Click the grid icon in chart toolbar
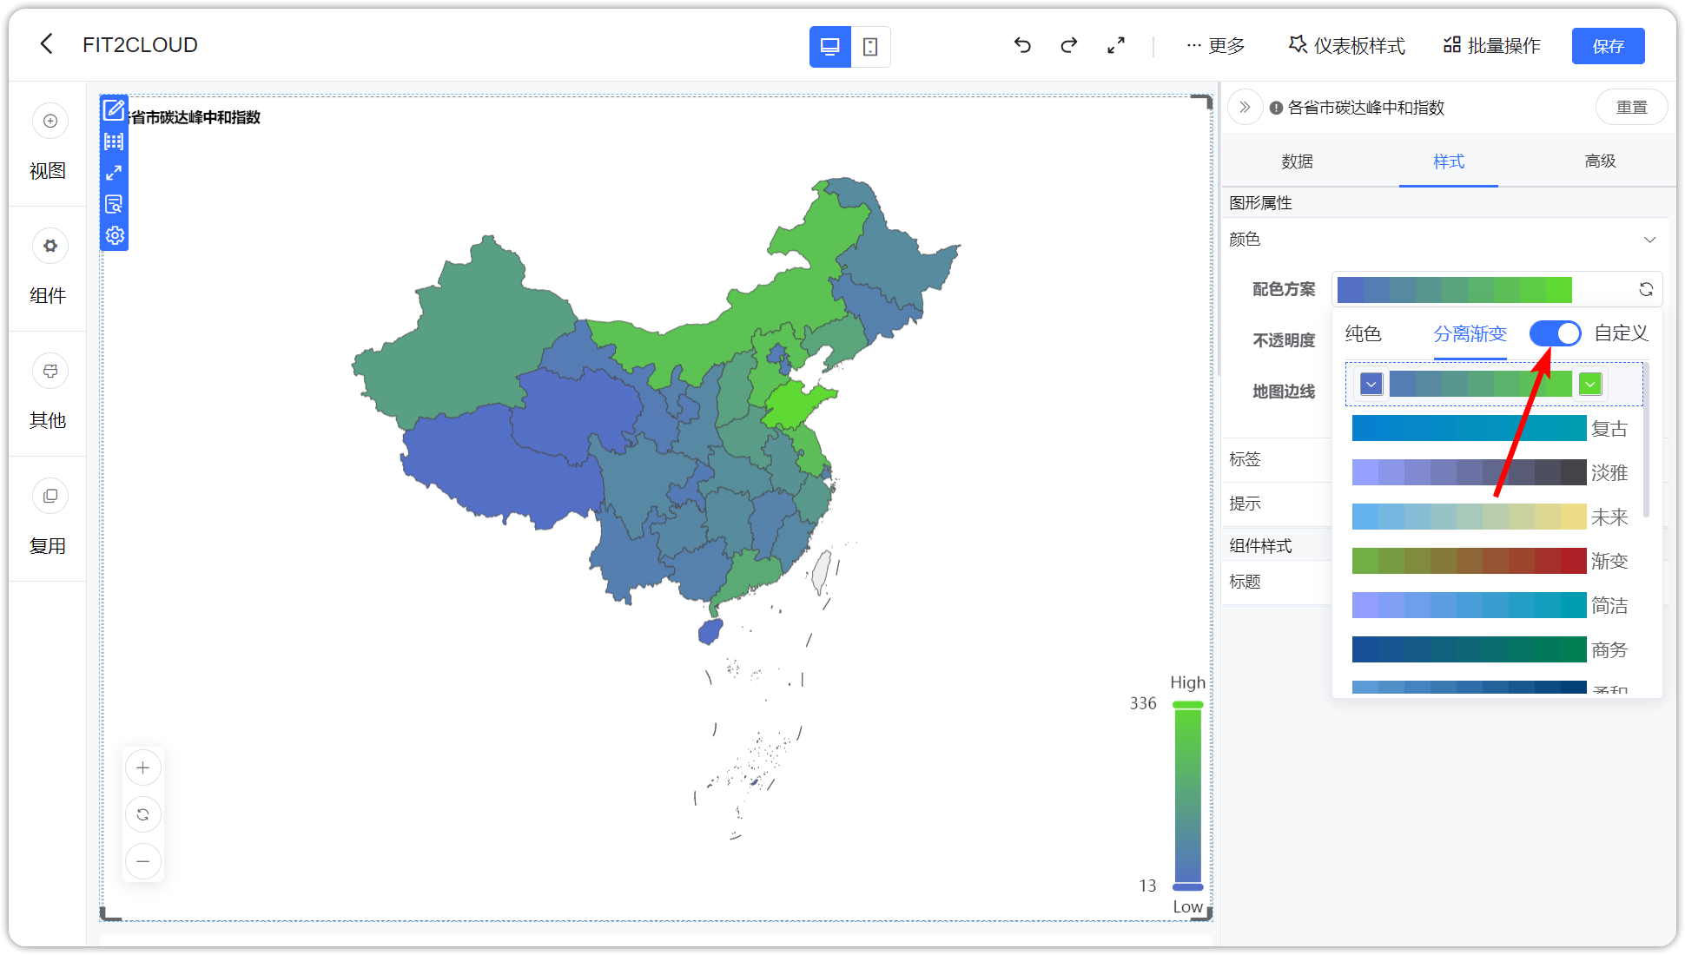Screen dimensions: 1685x955 (x=114, y=142)
